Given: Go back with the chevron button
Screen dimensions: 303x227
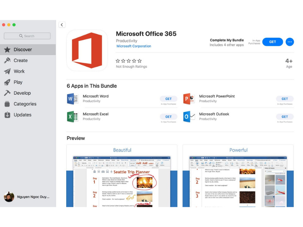Looking at the screenshot, I should coord(62,25).
